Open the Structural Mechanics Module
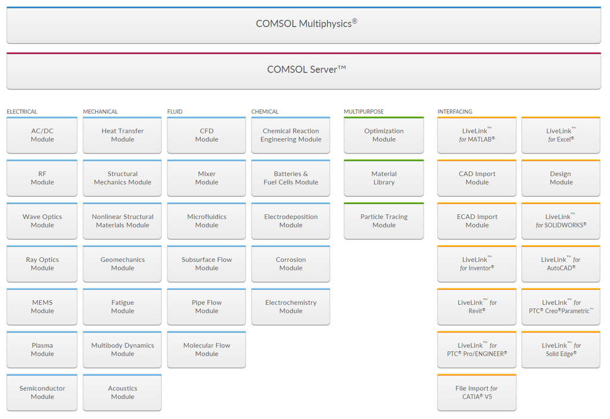This screenshot has width=610, height=419. click(x=122, y=178)
